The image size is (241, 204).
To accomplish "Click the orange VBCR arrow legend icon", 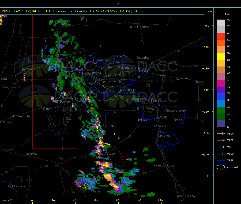I will (221, 140).
